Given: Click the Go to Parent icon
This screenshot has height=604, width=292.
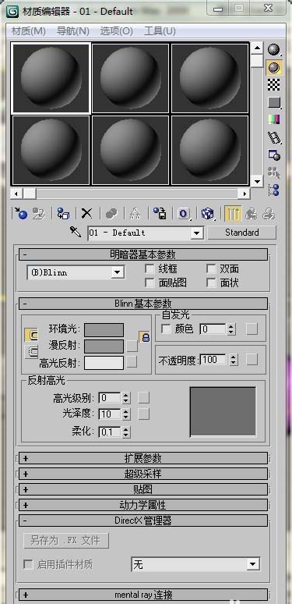Looking at the screenshot, I should [251, 213].
